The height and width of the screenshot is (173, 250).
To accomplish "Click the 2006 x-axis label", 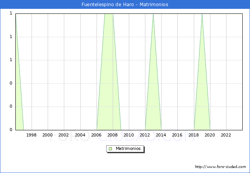I will coord(96,135).
